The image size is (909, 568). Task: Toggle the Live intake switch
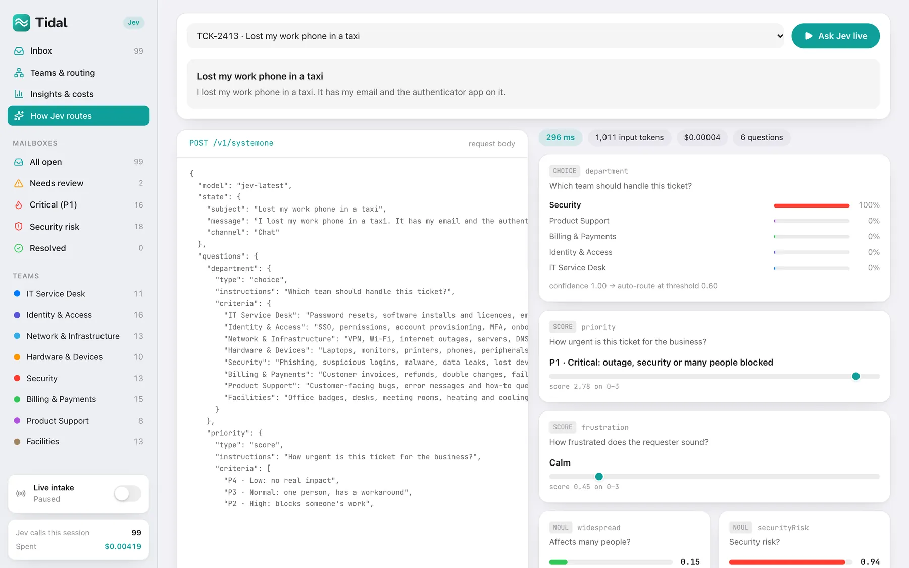click(127, 493)
